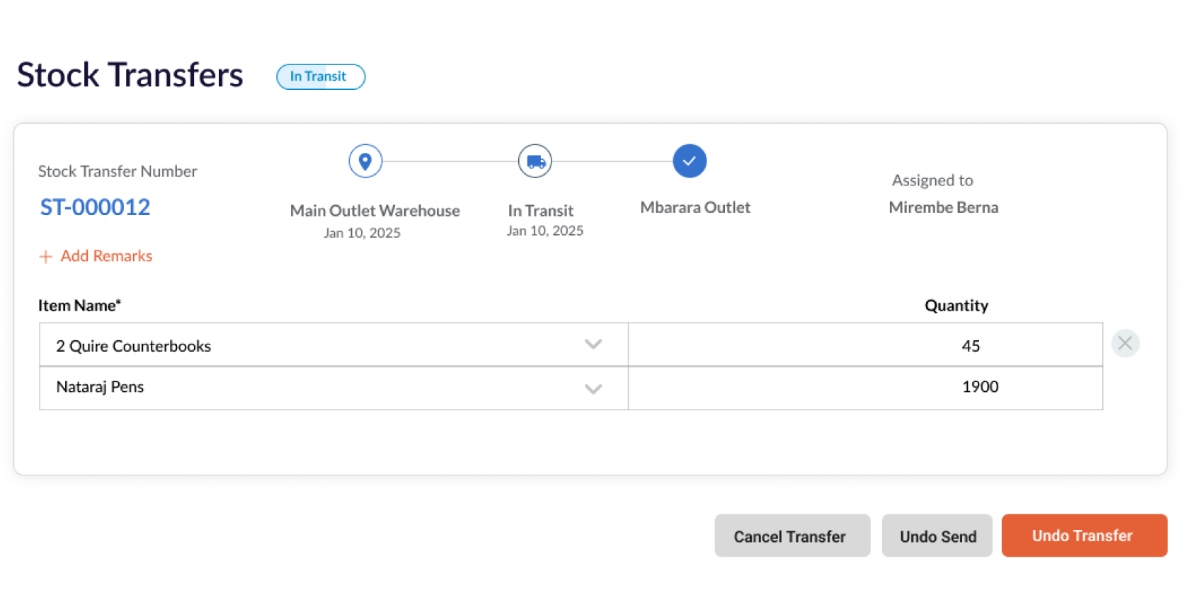This screenshot has height=607, width=1200.
Task: Expand the Nataraj Pens item dropdown
Action: tap(593, 388)
